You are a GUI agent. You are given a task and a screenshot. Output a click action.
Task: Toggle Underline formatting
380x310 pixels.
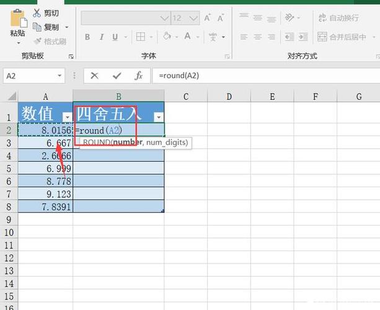coord(115,37)
